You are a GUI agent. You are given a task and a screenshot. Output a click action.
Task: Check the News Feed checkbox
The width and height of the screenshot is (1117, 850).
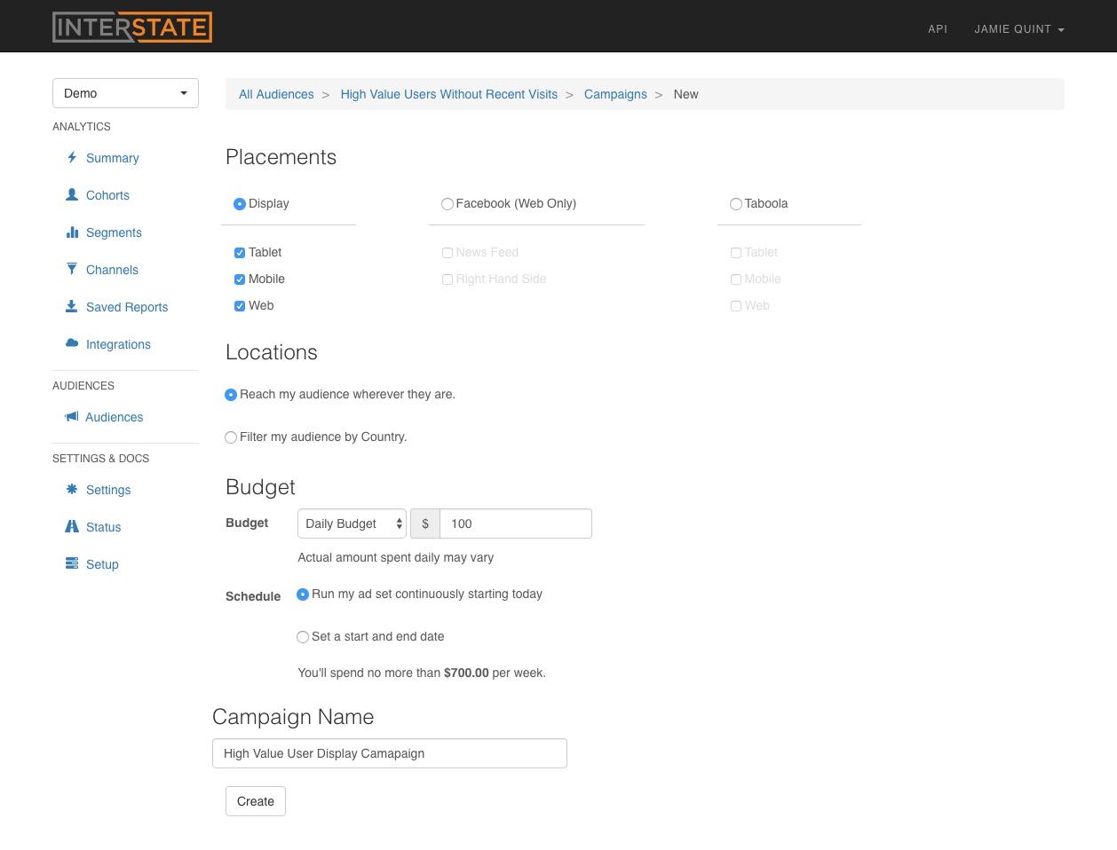click(448, 253)
